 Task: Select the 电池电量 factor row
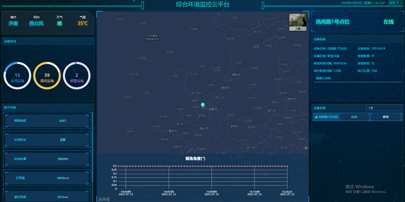click(47, 159)
